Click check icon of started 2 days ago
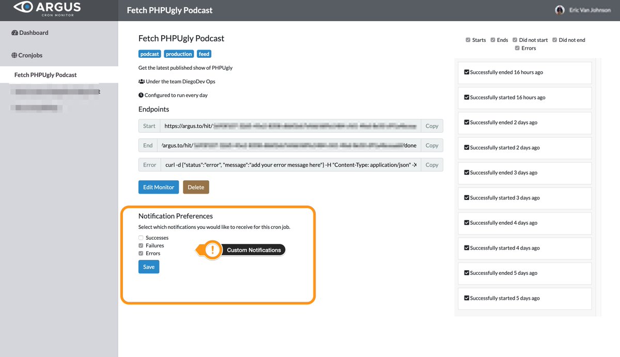620x357 pixels. click(x=467, y=147)
